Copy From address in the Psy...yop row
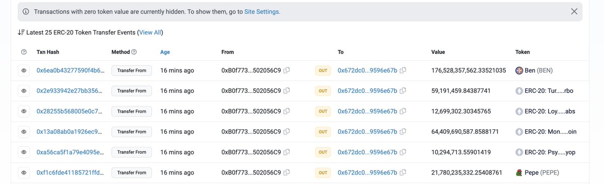Screen dimensions: 604x184 (286, 152)
